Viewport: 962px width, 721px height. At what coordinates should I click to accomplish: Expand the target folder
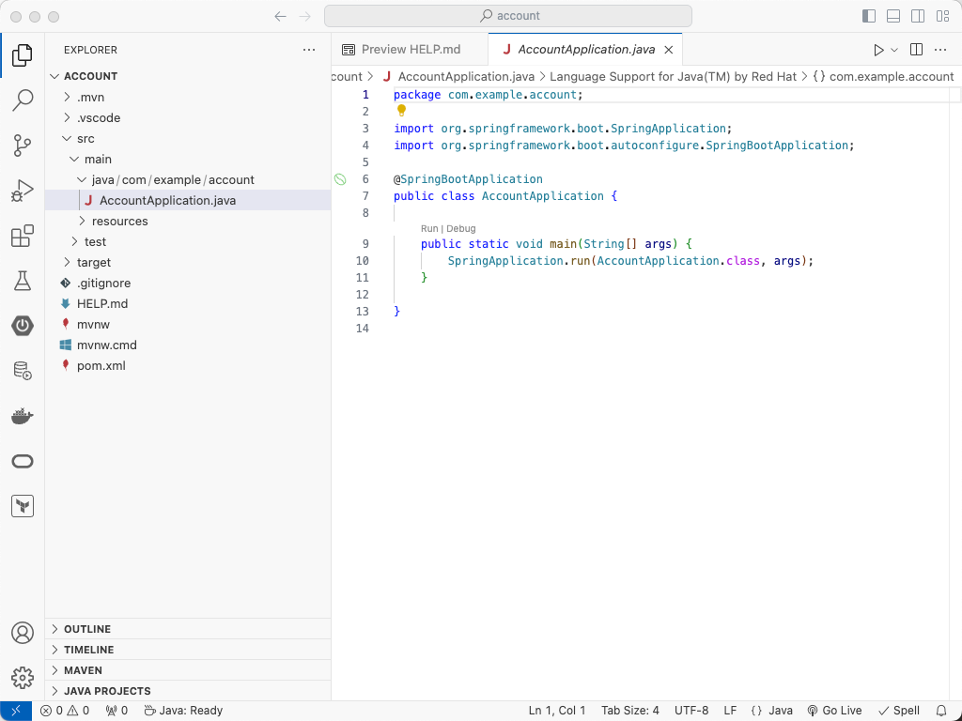click(x=93, y=263)
